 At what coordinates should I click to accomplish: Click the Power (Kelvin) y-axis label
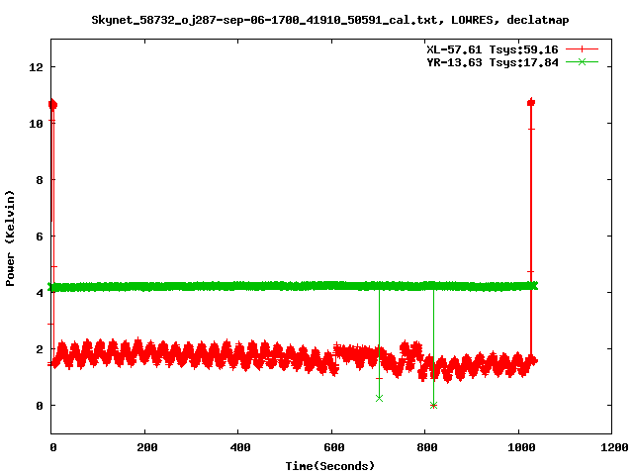click(10, 238)
